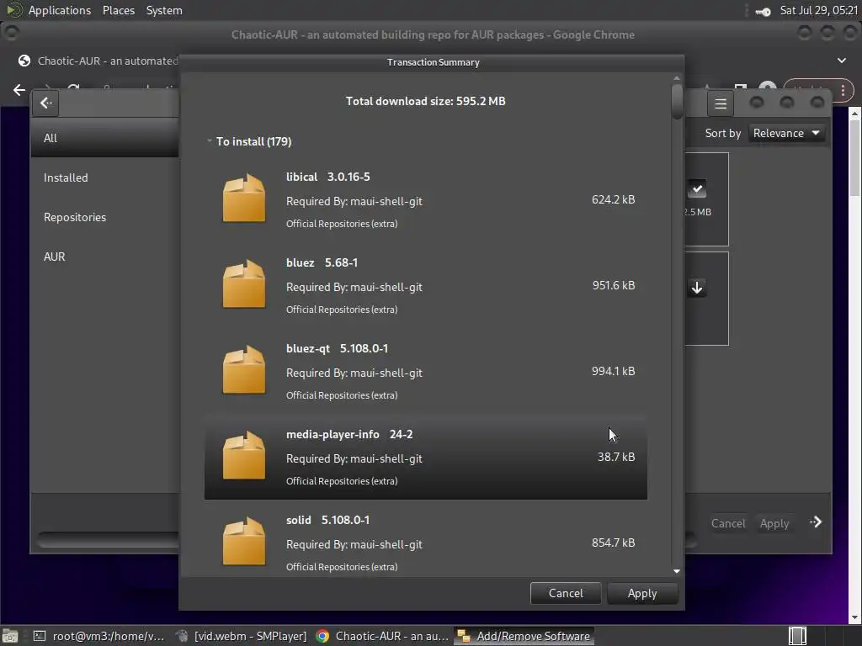Image resolution: width=862 pixels, height=646 pixels.
Task: Click the libical package box icon
Action: 243,199
